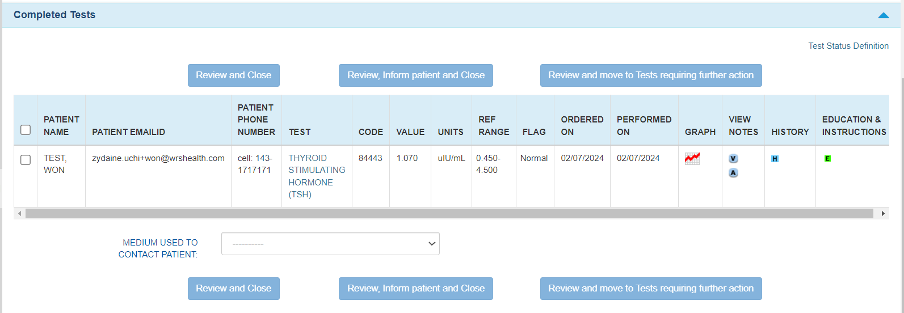
Task: Click 'Review and move to Tests requiring further action' above table
Action: click(650, 75)
